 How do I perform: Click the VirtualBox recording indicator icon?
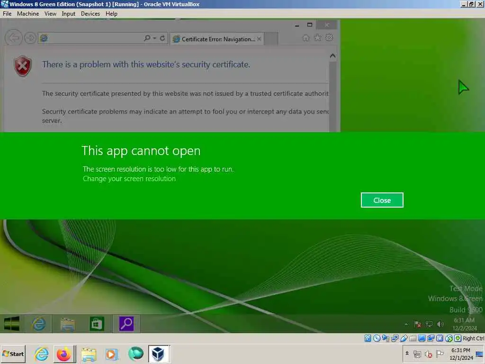click(431, 338)
